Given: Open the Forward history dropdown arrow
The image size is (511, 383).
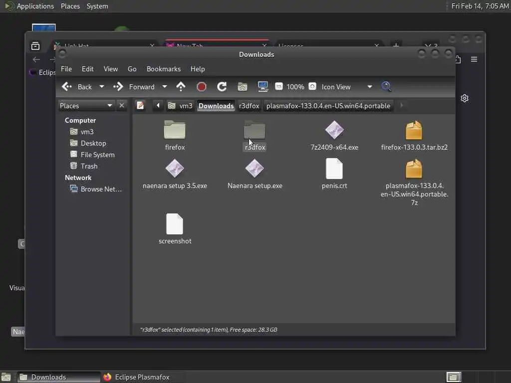Looking at the screenshot, I should (x=165, y=87).
